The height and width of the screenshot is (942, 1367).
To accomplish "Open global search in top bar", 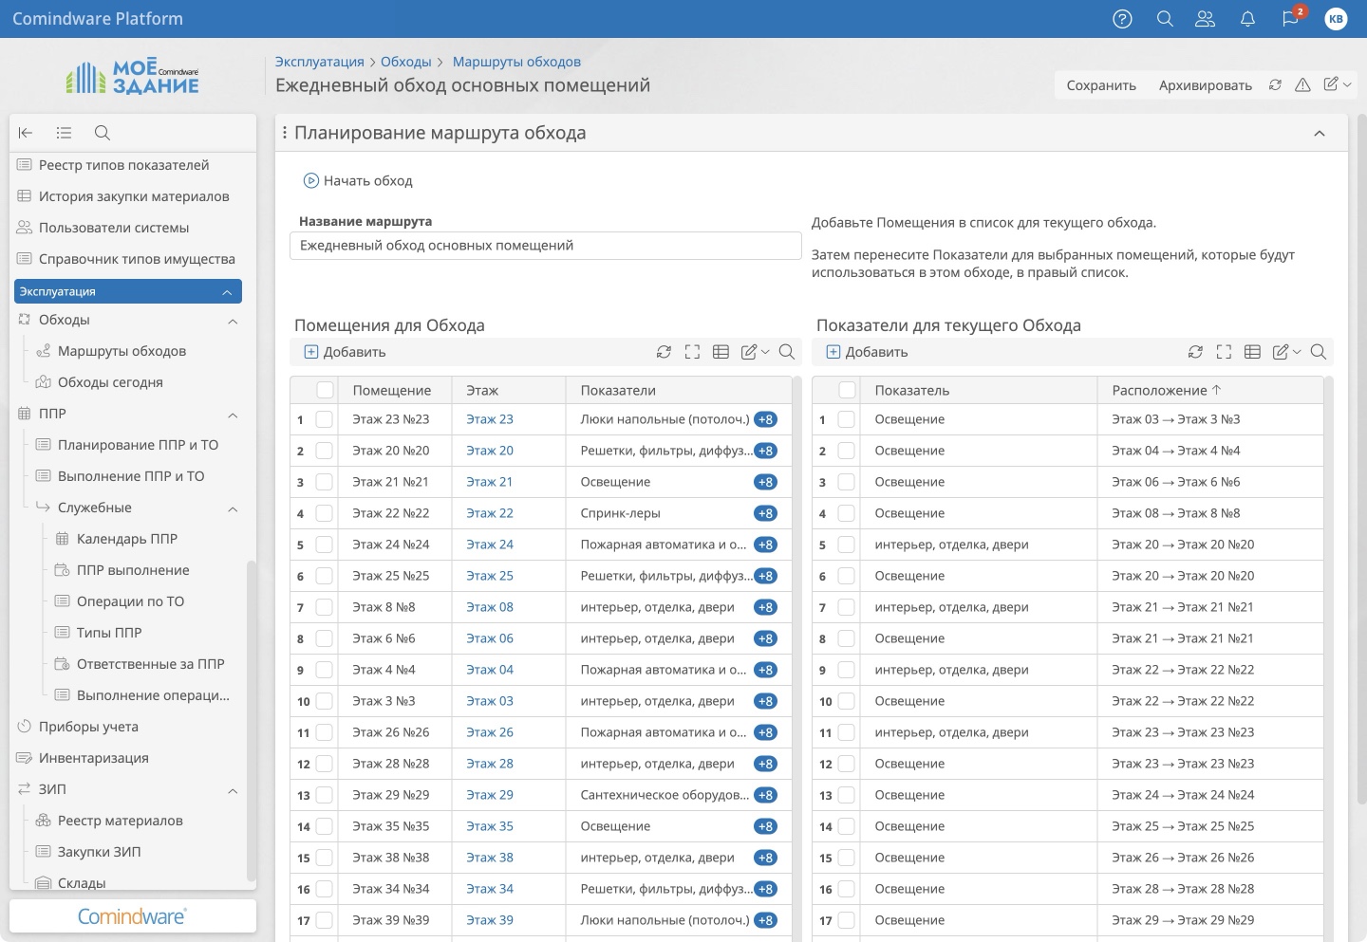I will click(1165, 19).
